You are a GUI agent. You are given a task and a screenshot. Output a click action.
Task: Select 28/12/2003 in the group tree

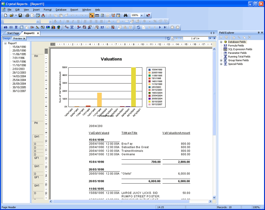coord(19,72)
